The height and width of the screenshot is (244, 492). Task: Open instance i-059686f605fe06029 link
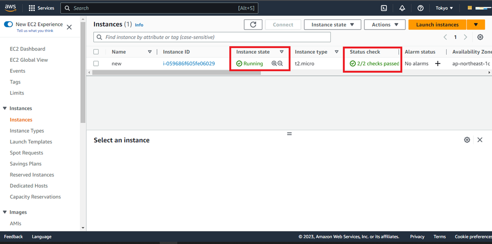click(x=189, y=64)
